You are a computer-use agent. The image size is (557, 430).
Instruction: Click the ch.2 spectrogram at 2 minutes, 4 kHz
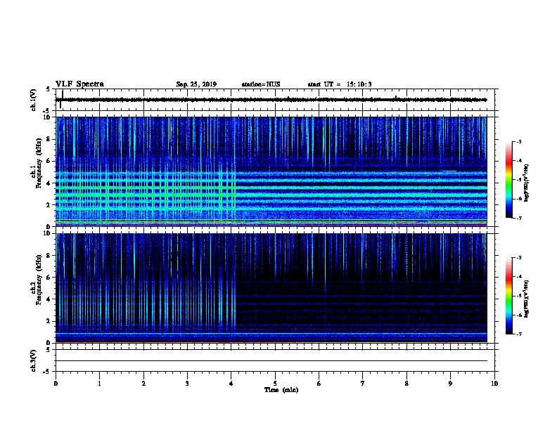(143, 299)
